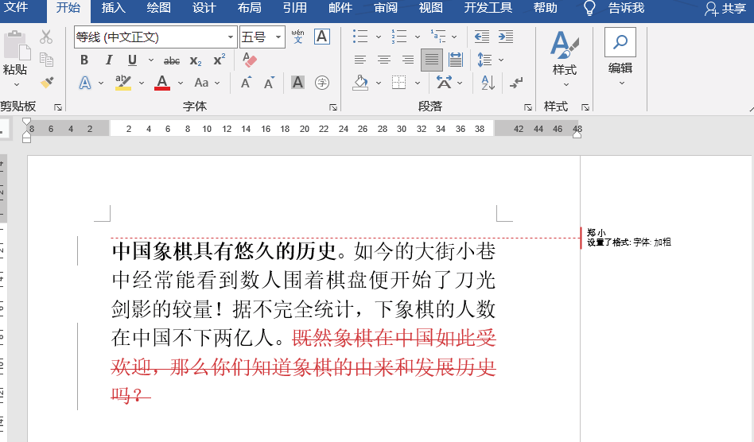Click the subscript X₂ icon
This screenshot has width=754, height=442.
[x=196, y=60]
